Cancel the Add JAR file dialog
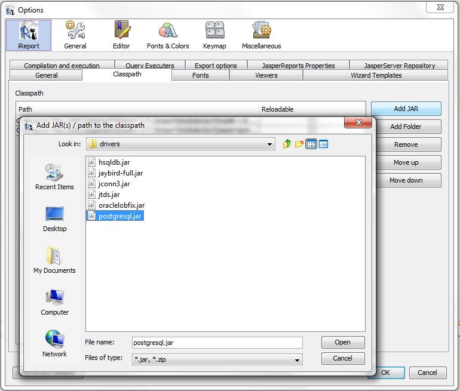 (x=342, y=358)
